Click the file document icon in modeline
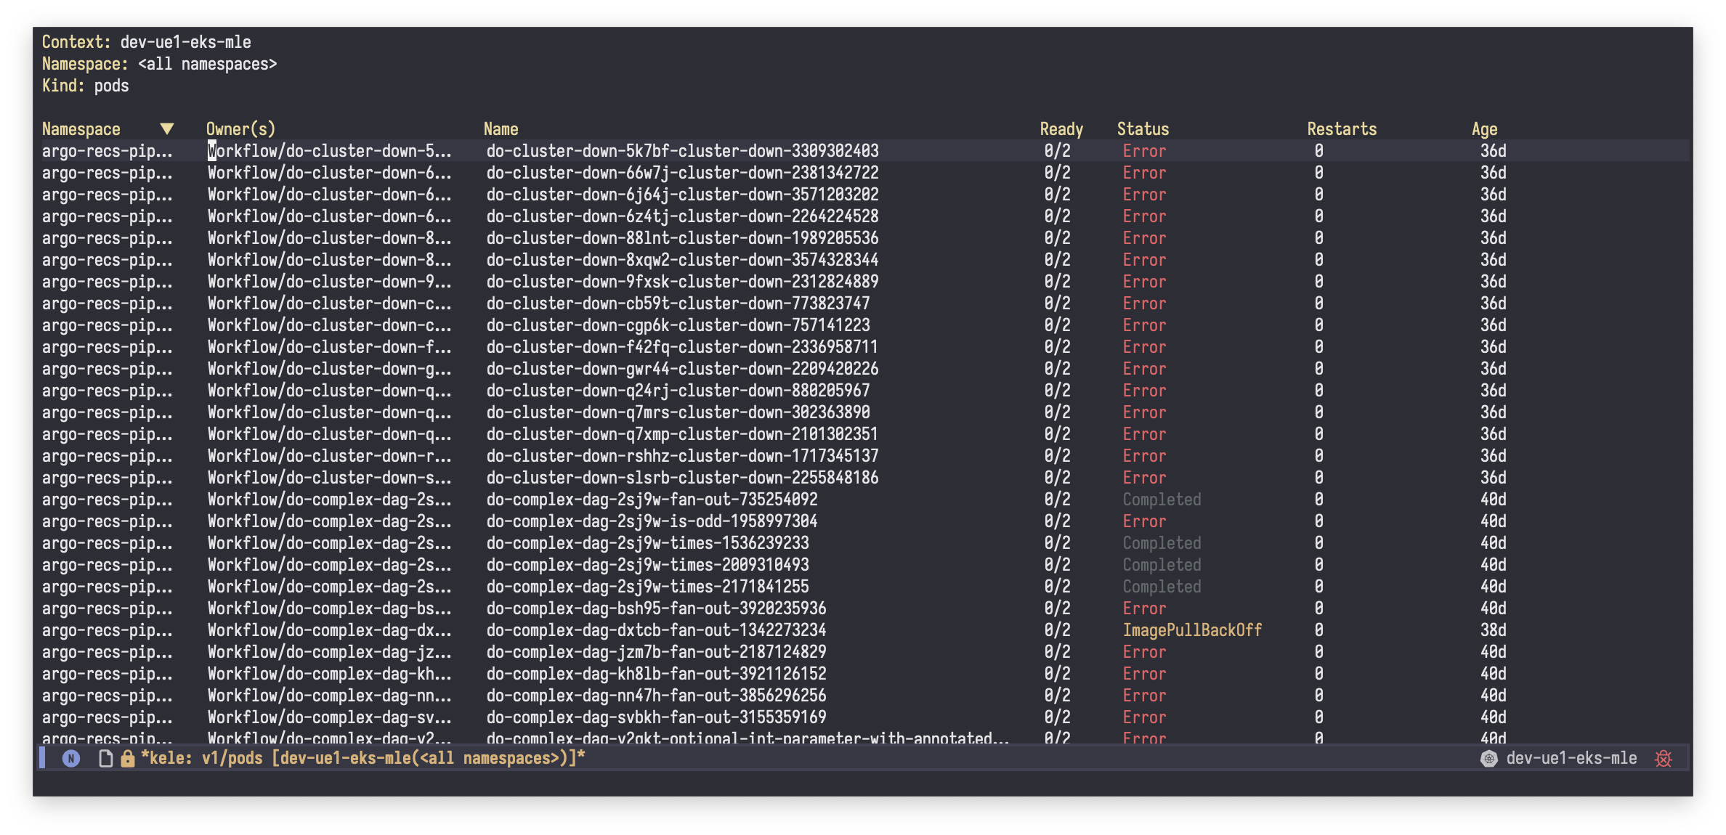The width and height of the screenshot is (1726, 835). (x=106, y=759)
